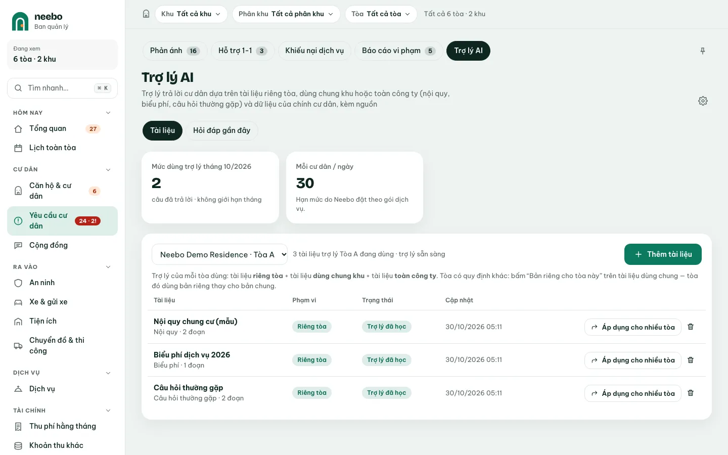Collapse the HÔM NAY sidebar group
The width and height of the screenshot is (728, 455).
tap(108, 113)
